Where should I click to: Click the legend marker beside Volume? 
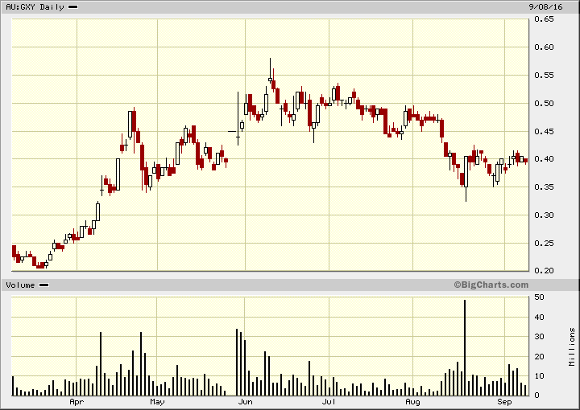(x=44, y=285)
